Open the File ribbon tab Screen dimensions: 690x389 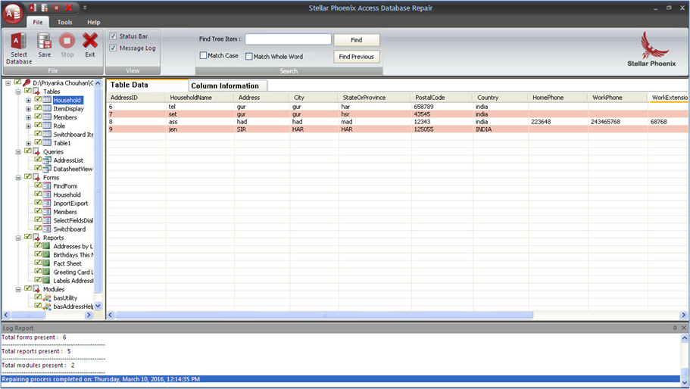(x=38, y=22)
